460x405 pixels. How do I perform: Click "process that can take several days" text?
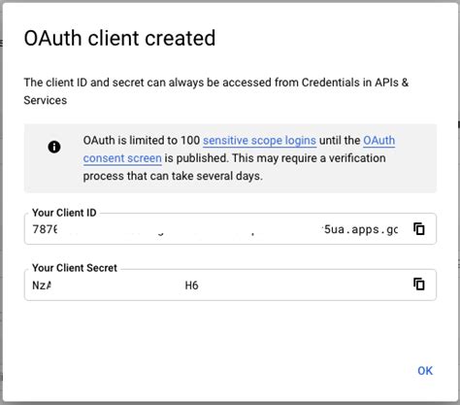[173, 176]
